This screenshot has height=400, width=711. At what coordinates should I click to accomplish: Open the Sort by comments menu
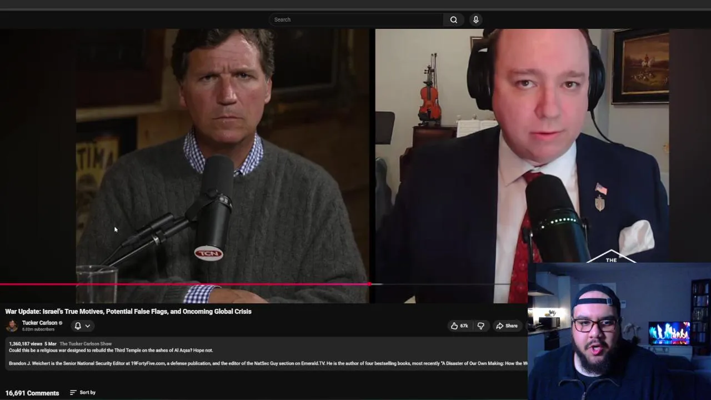[x=83, y=392]
